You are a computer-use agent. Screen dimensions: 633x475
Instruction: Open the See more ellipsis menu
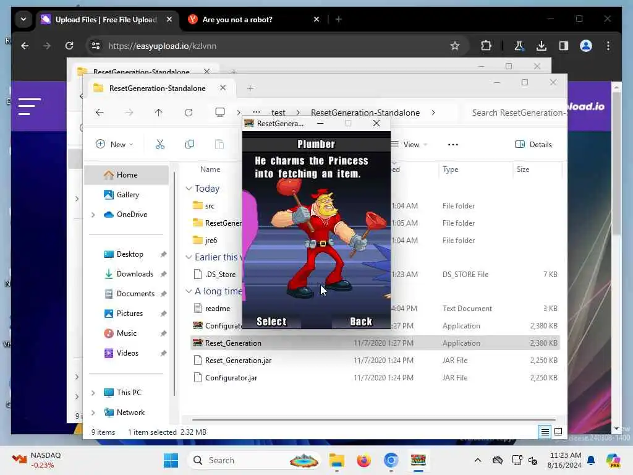tap(453, 145)
